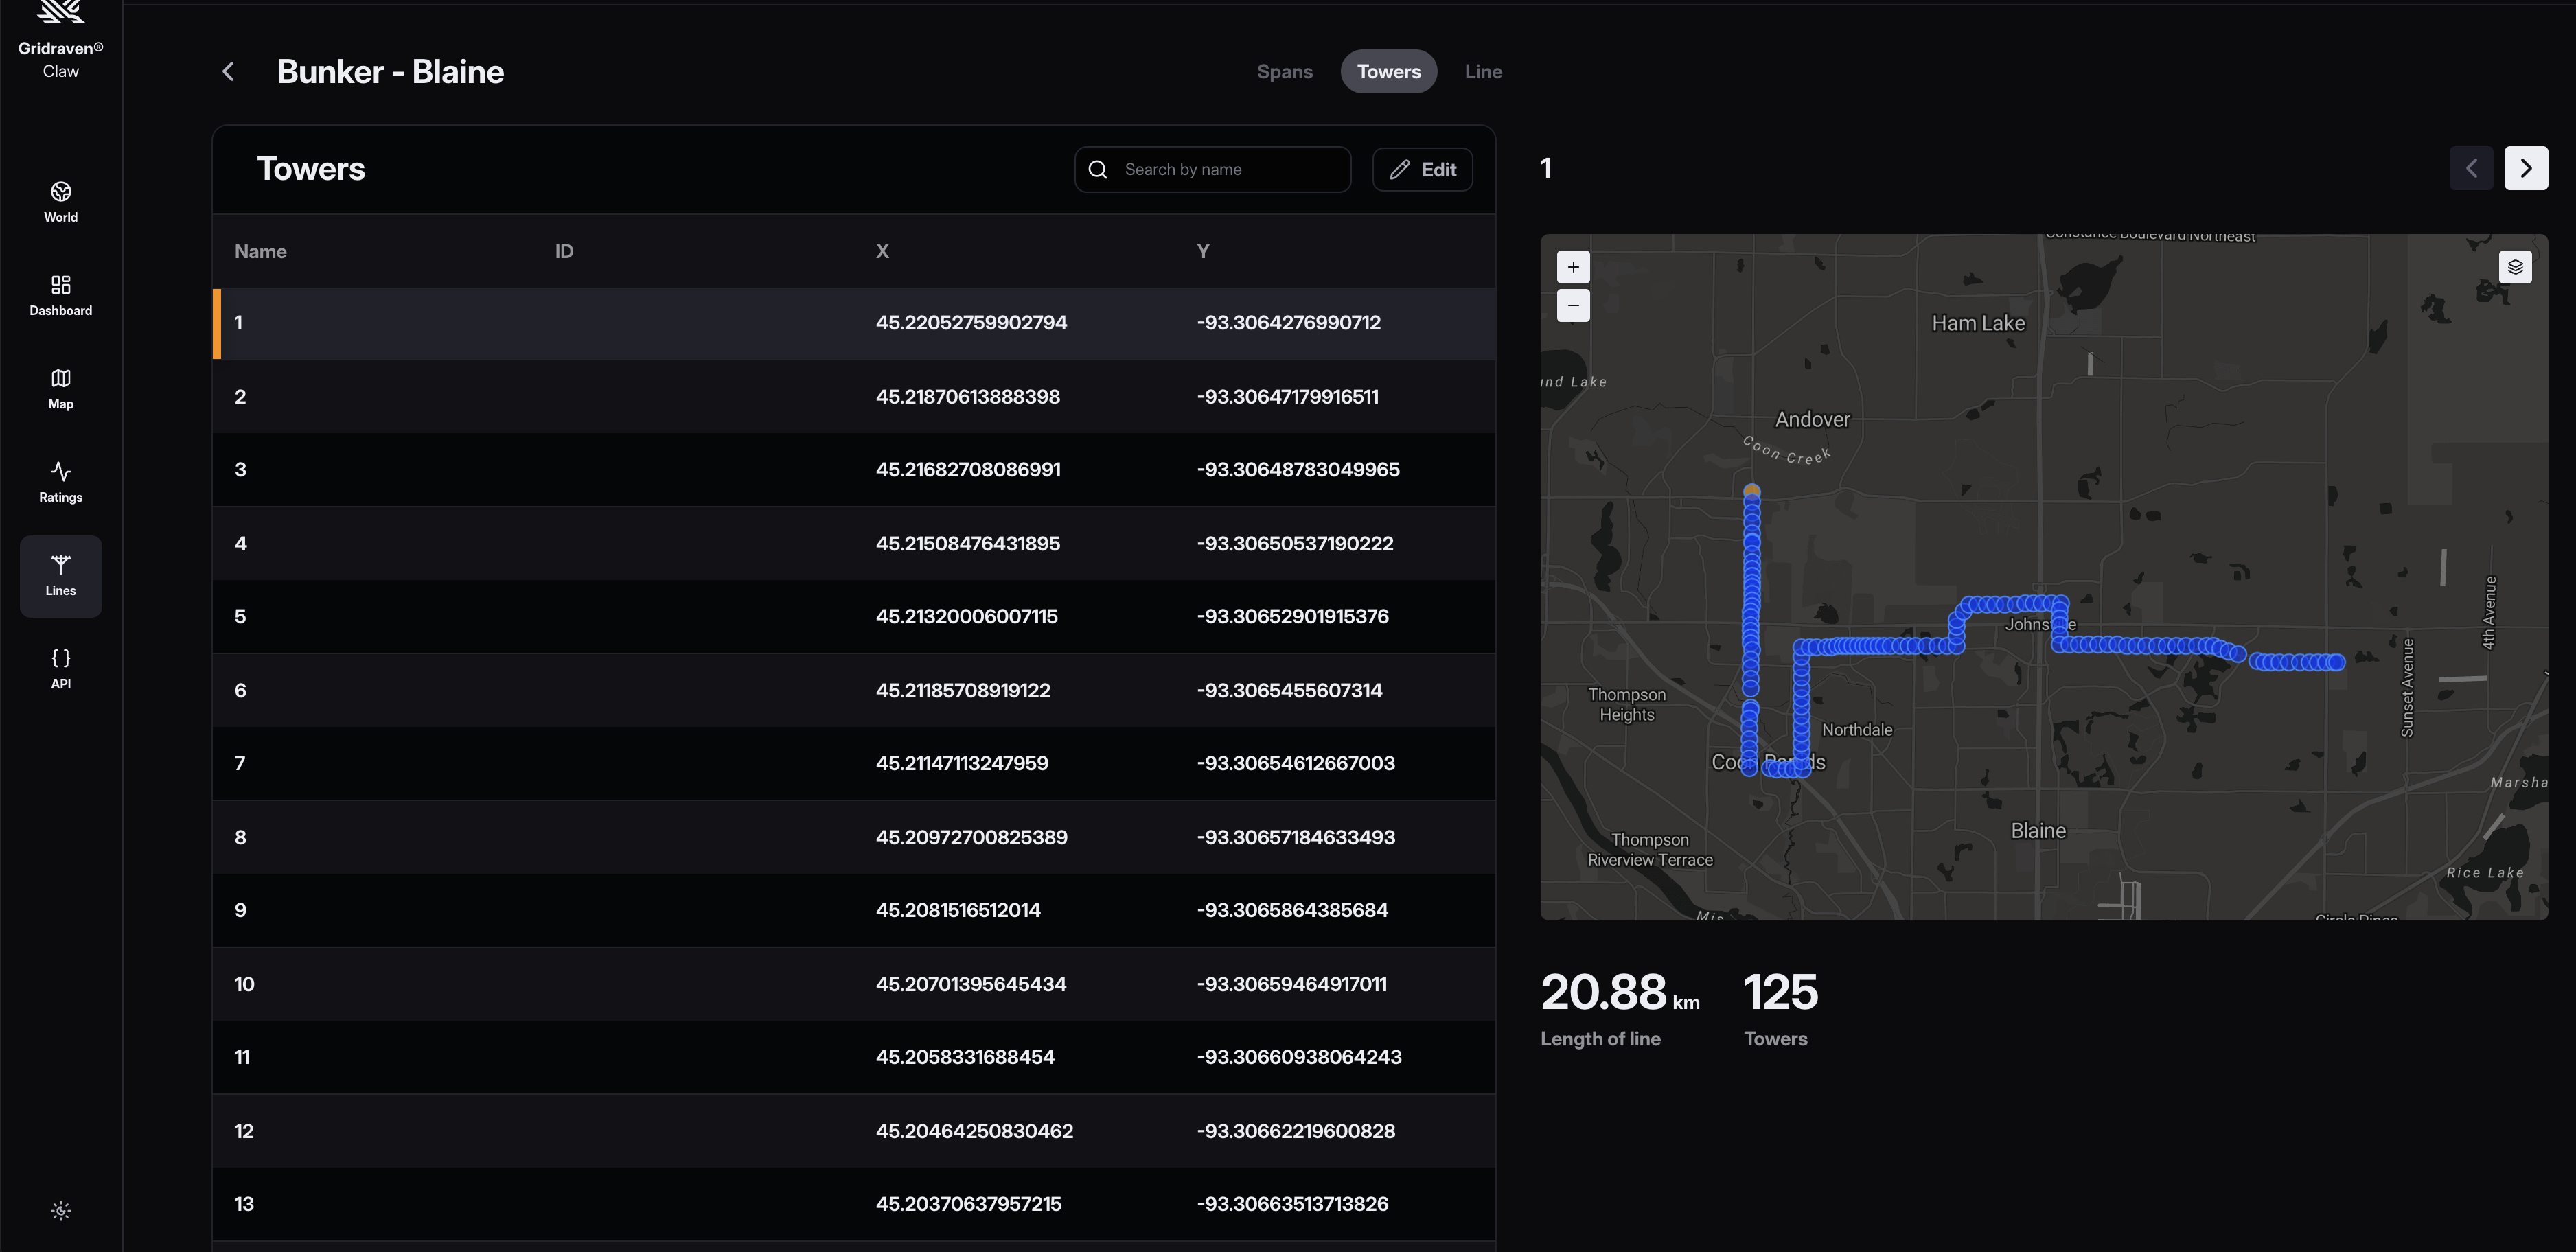
Task: Select tower row 7 in table
Action: pyautogui.click(x=853, y=764)
